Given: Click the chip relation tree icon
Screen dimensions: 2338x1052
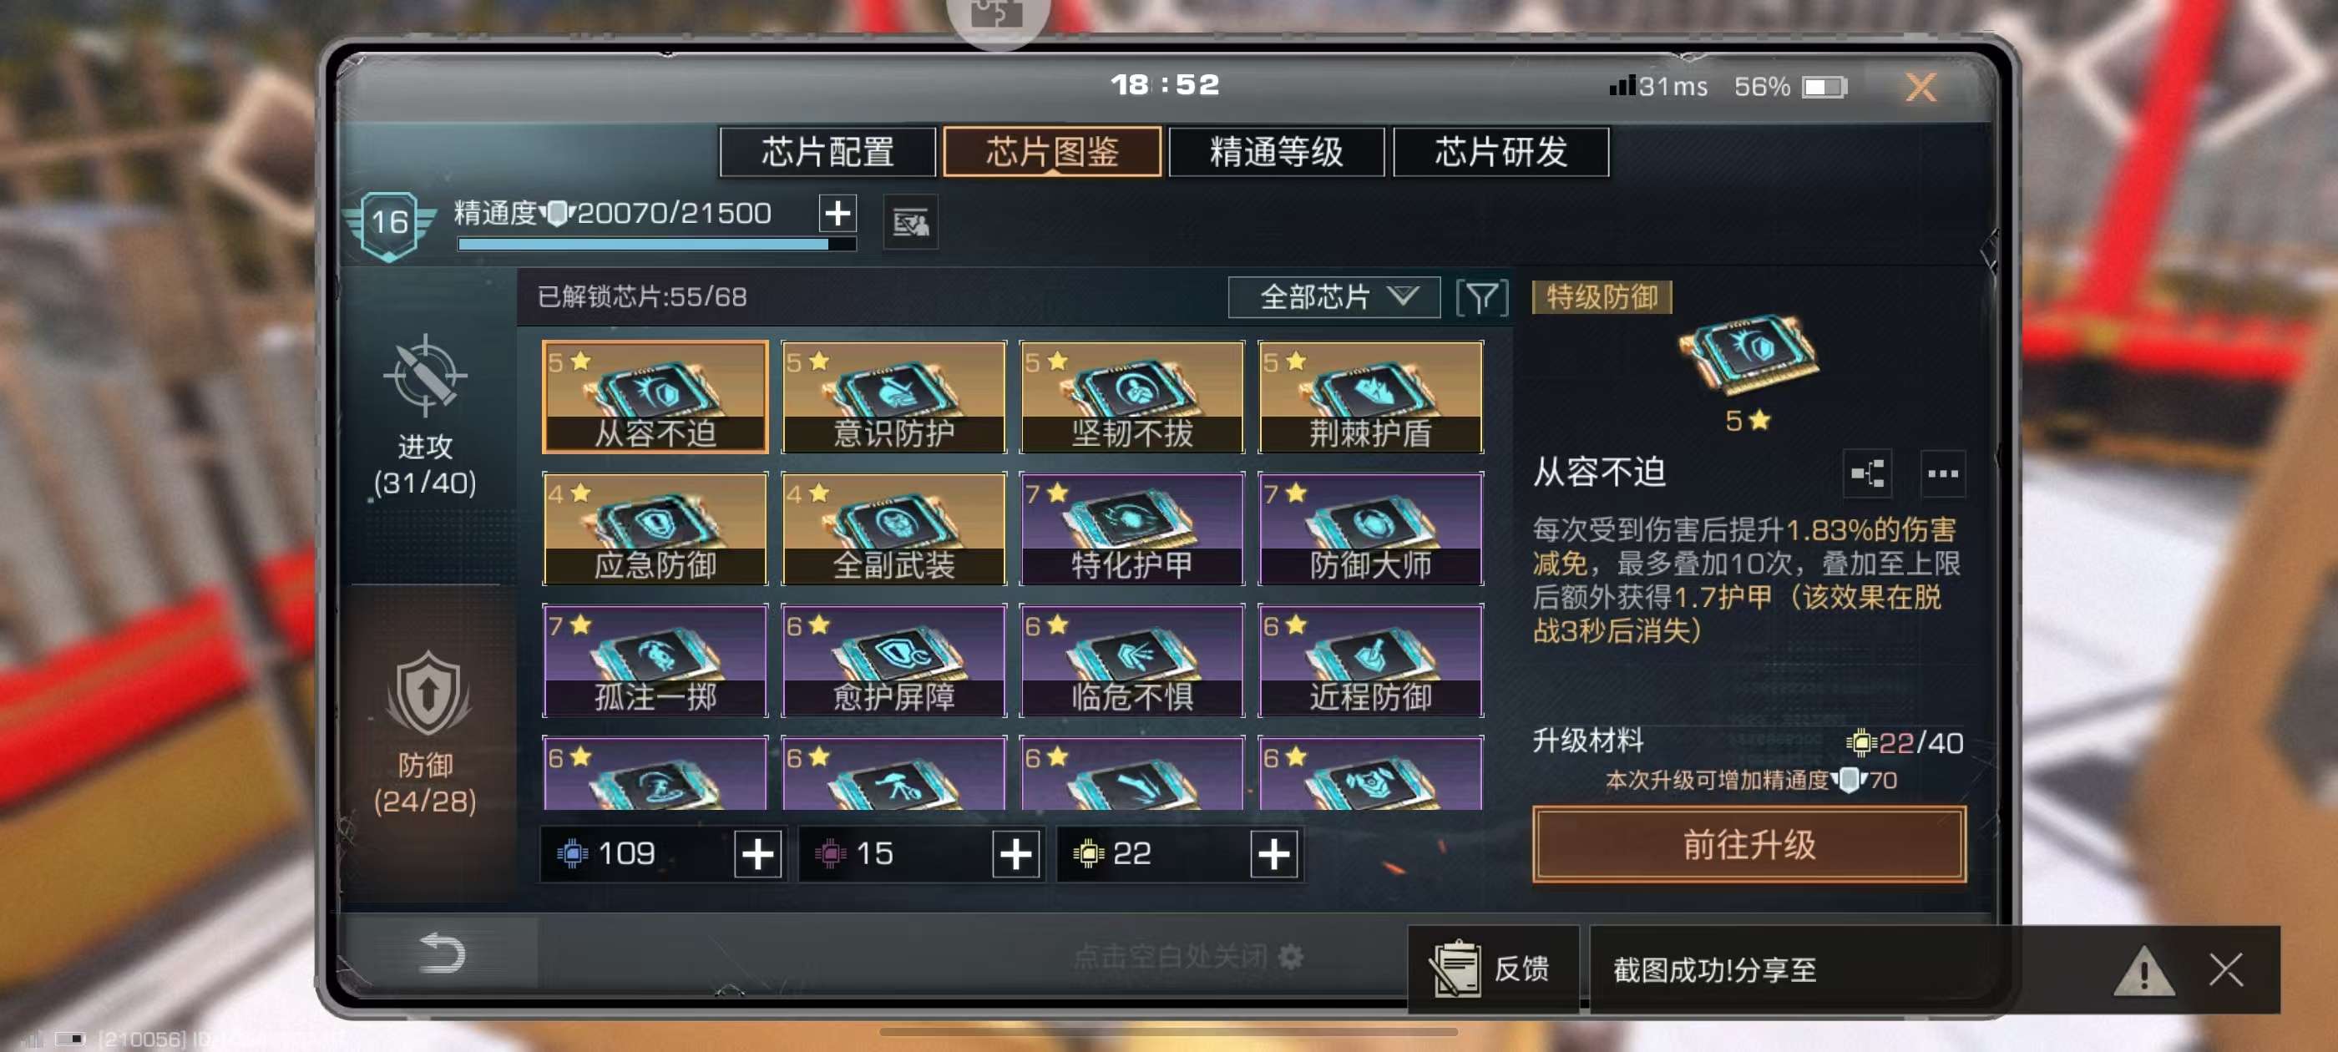Looking at the screenshot, I should [x=1867, y=473].
